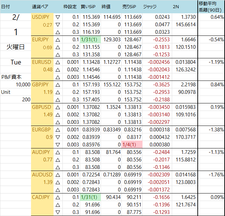225x216 pixels.
Task: Select the ジャッジ column header
Action: click(150, 6)
